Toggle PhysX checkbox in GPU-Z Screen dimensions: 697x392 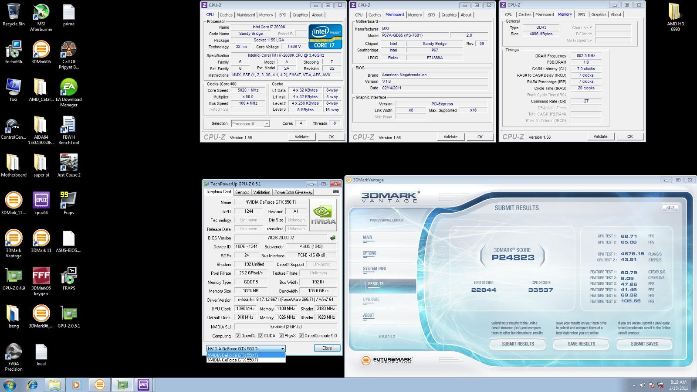(x=281, y=336)
